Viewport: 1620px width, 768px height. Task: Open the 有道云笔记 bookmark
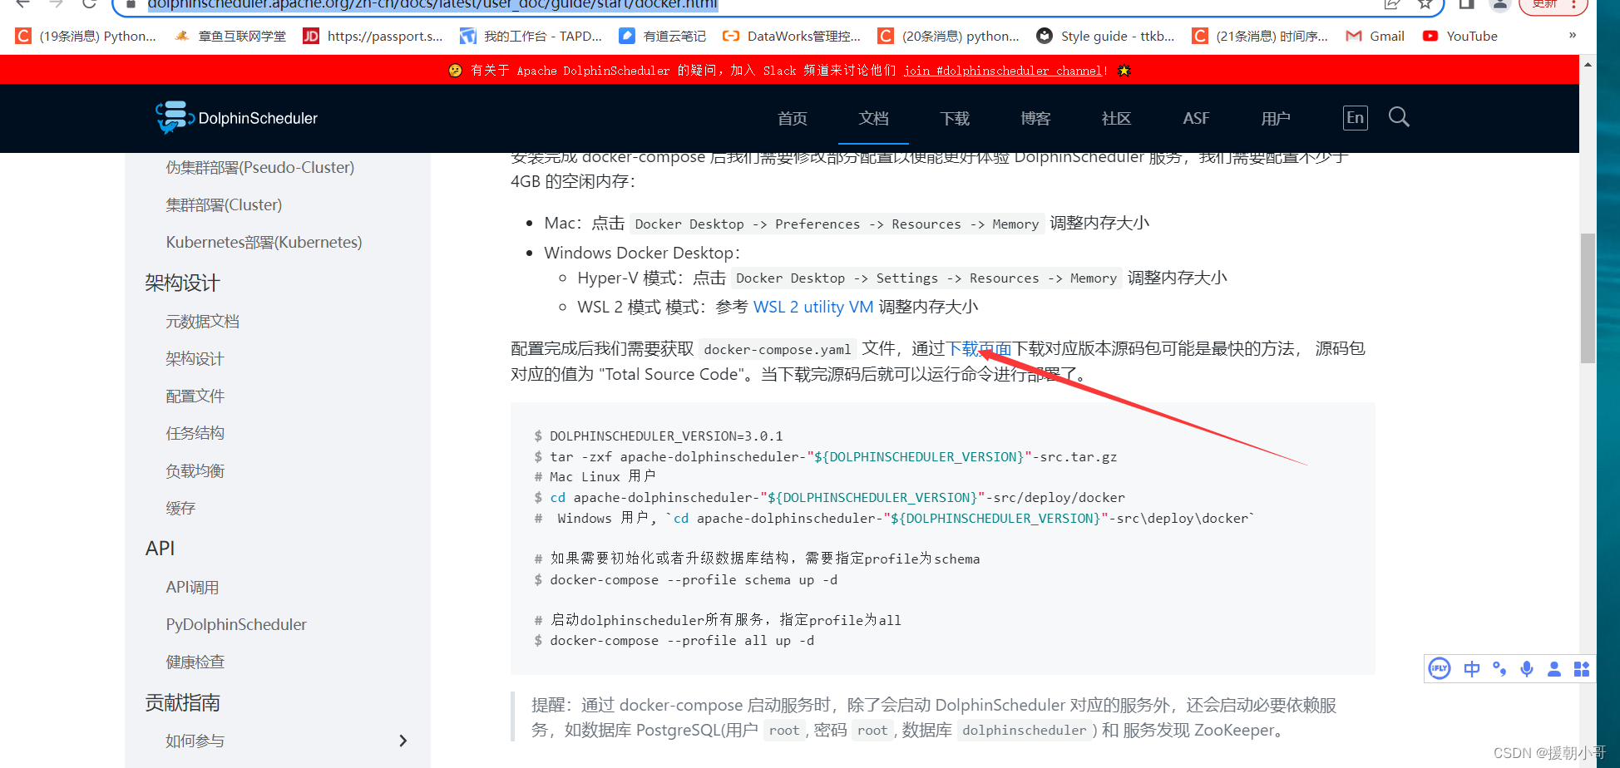click(x=663, y=36)
